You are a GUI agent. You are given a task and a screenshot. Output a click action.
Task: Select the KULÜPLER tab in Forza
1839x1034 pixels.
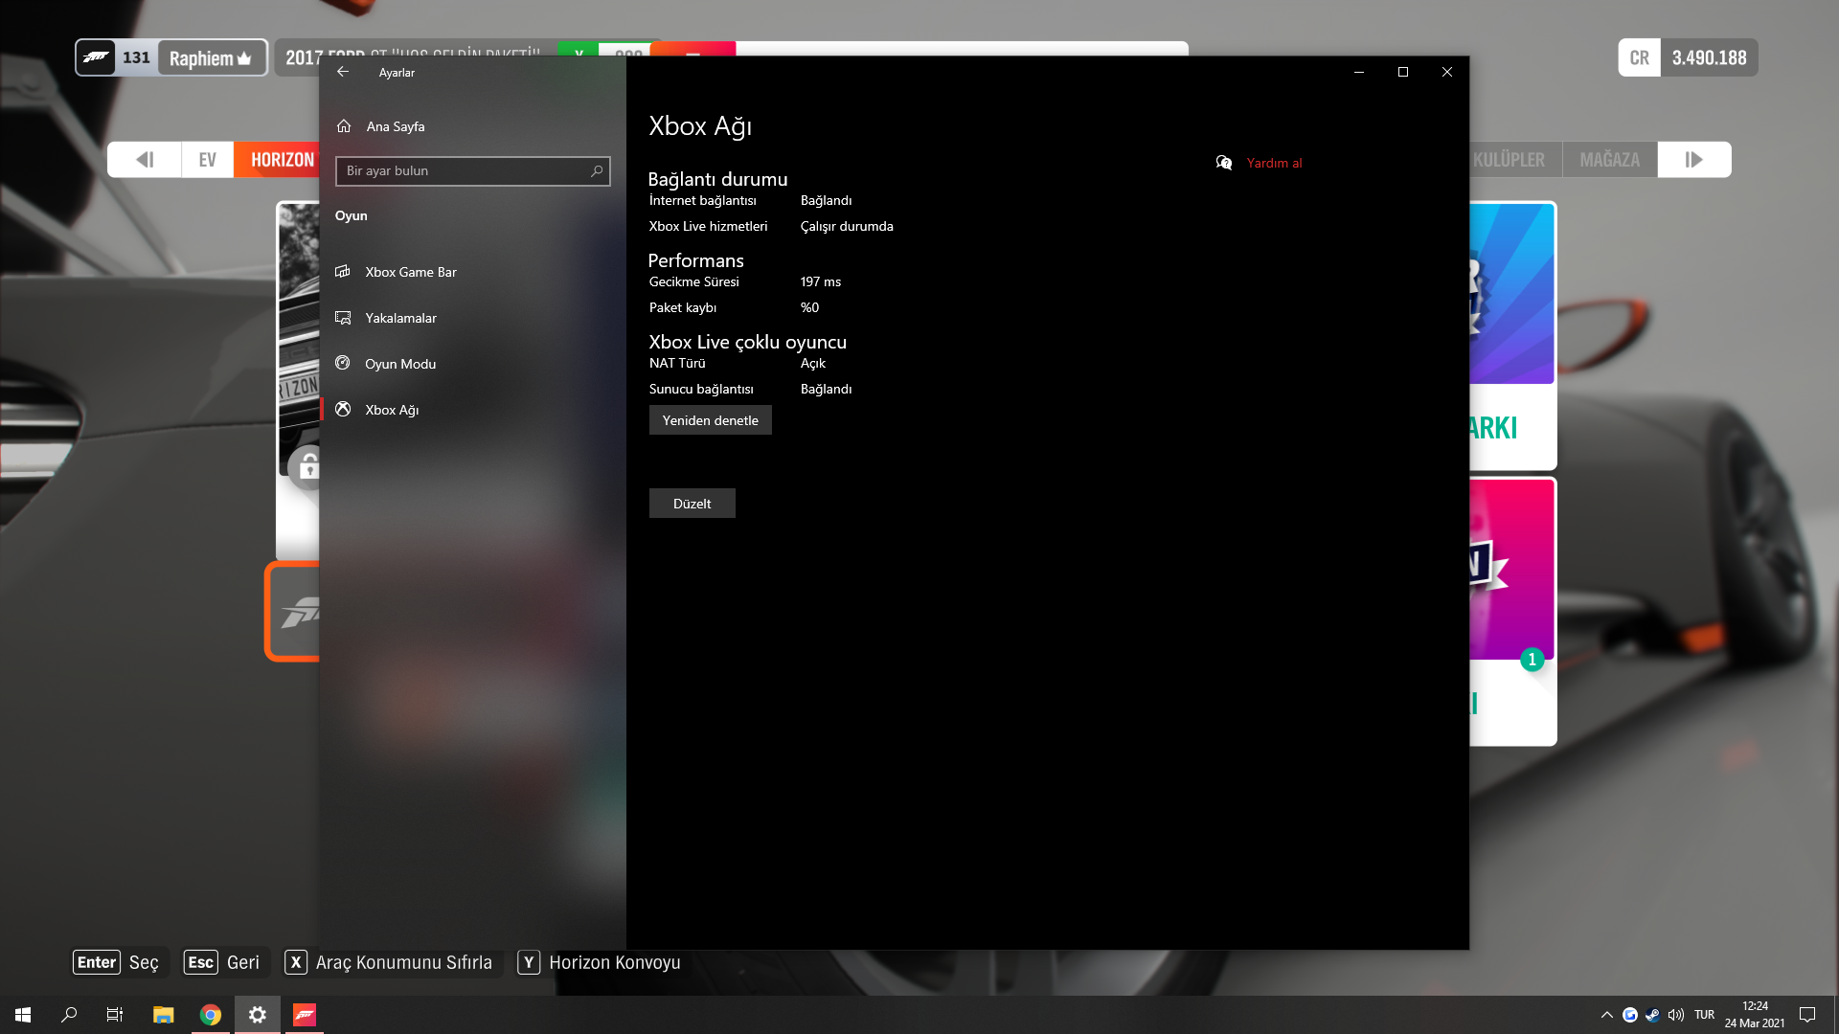(1515, 160)
